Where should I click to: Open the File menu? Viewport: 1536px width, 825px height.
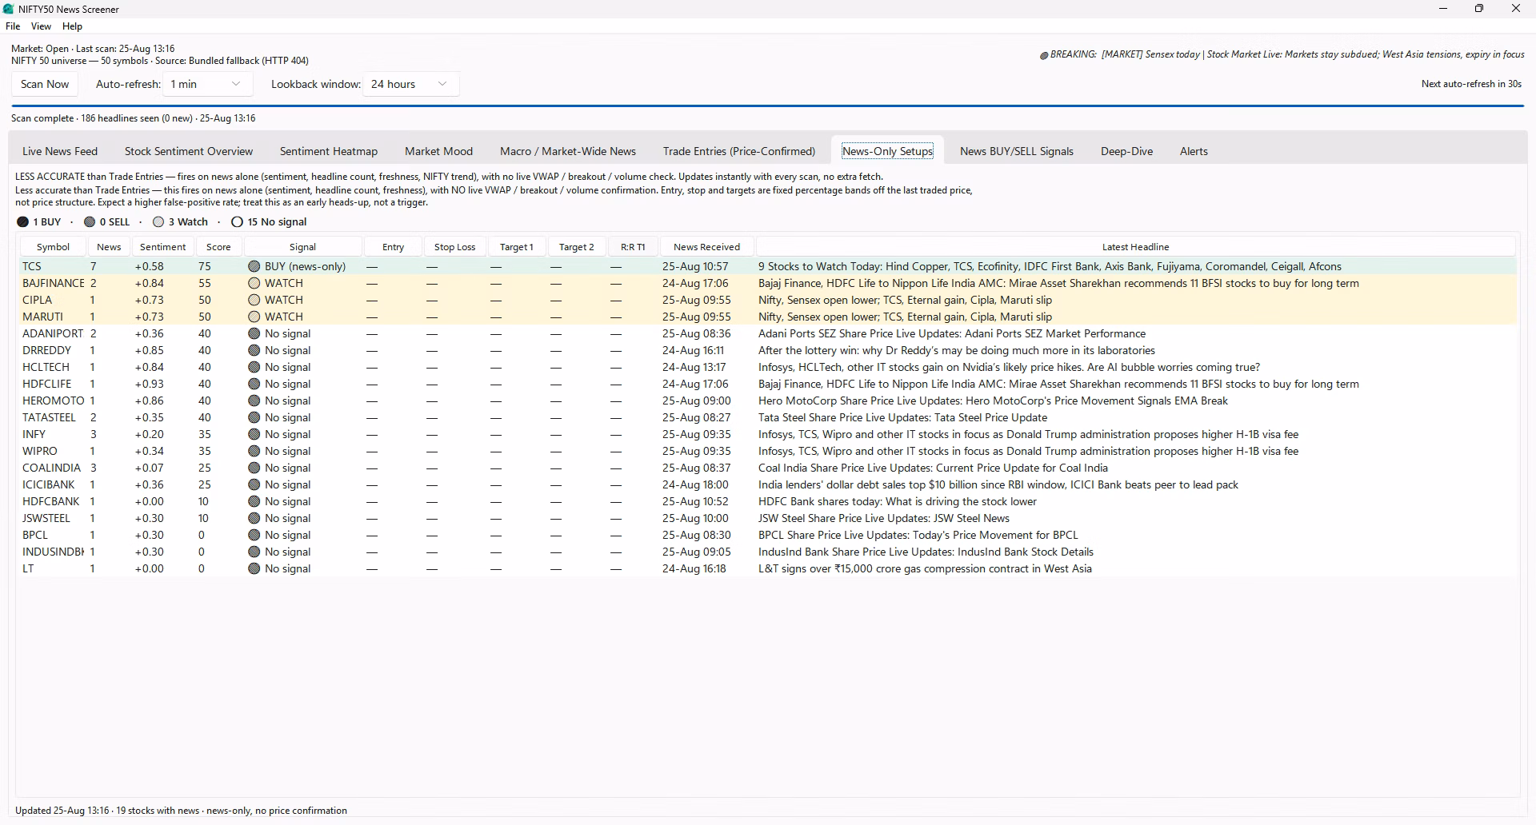(x=13, y=26)
